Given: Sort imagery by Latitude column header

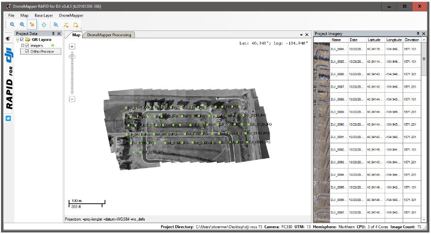Looking at the screenshot, I should pos(375,40).
